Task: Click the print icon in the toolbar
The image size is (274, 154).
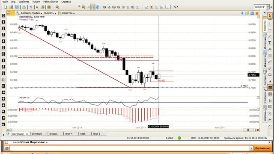Action: coord(24,7)
